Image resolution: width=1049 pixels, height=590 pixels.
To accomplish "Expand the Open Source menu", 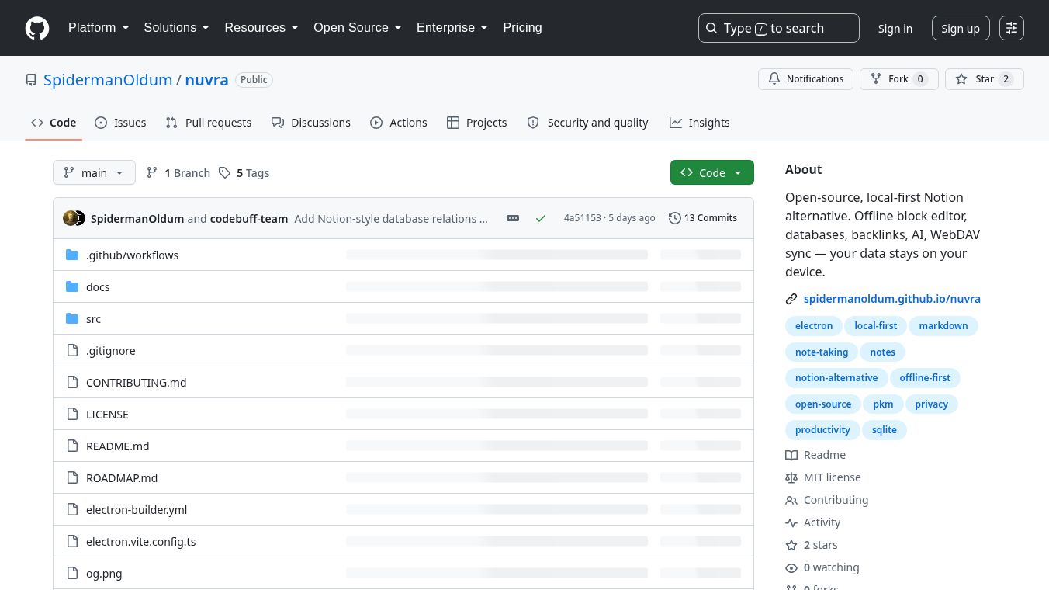I will (358, 28).
